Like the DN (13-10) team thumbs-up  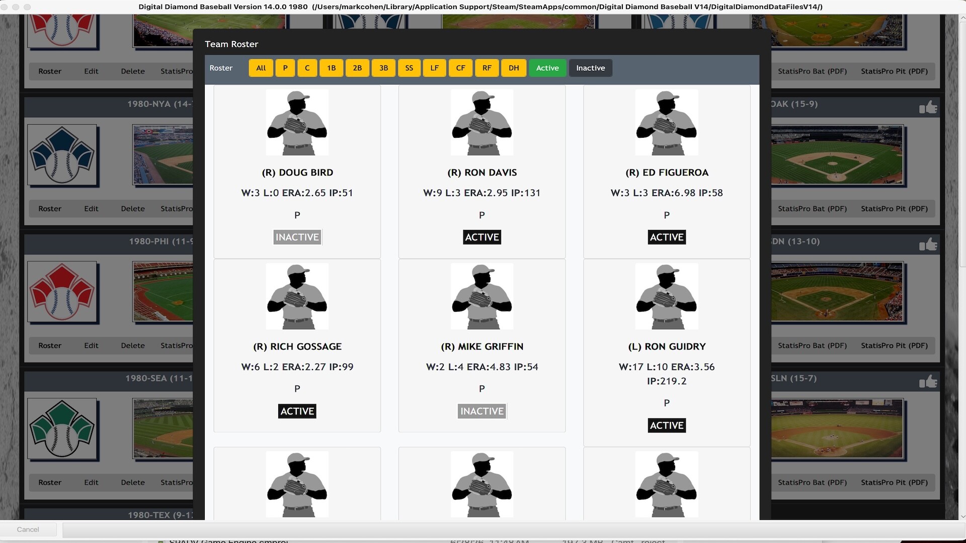pos(928,244)
